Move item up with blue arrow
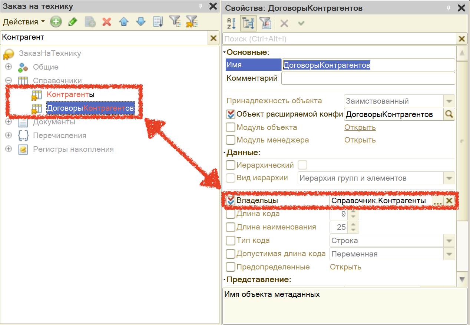Image resolution: width=470 pixels, height=325 pixels. (x=124, y=22)
